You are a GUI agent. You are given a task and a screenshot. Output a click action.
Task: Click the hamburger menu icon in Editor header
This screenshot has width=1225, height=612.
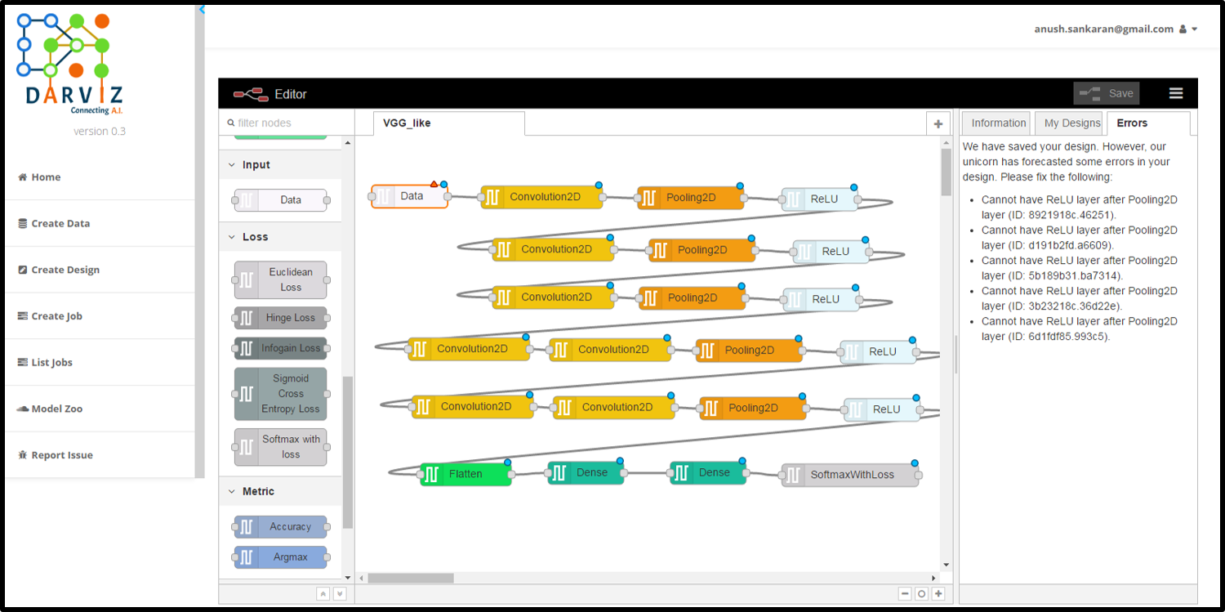pyautogui.click(x=1176, y=93)
